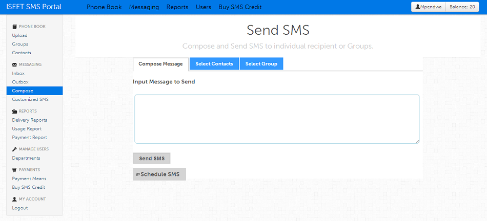Open the Phone Book top menu
This screenshot has width=487, height=221.
(x=104, y=7)
